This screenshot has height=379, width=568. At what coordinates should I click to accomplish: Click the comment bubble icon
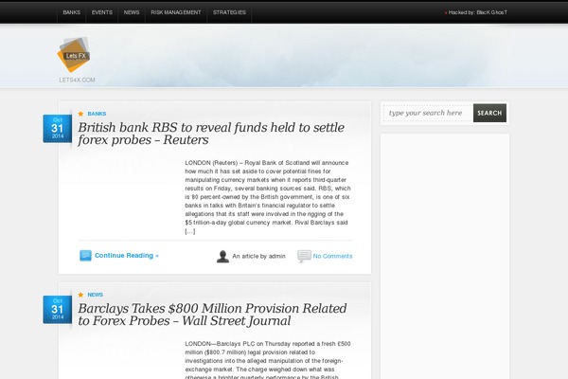coord(304,256)
